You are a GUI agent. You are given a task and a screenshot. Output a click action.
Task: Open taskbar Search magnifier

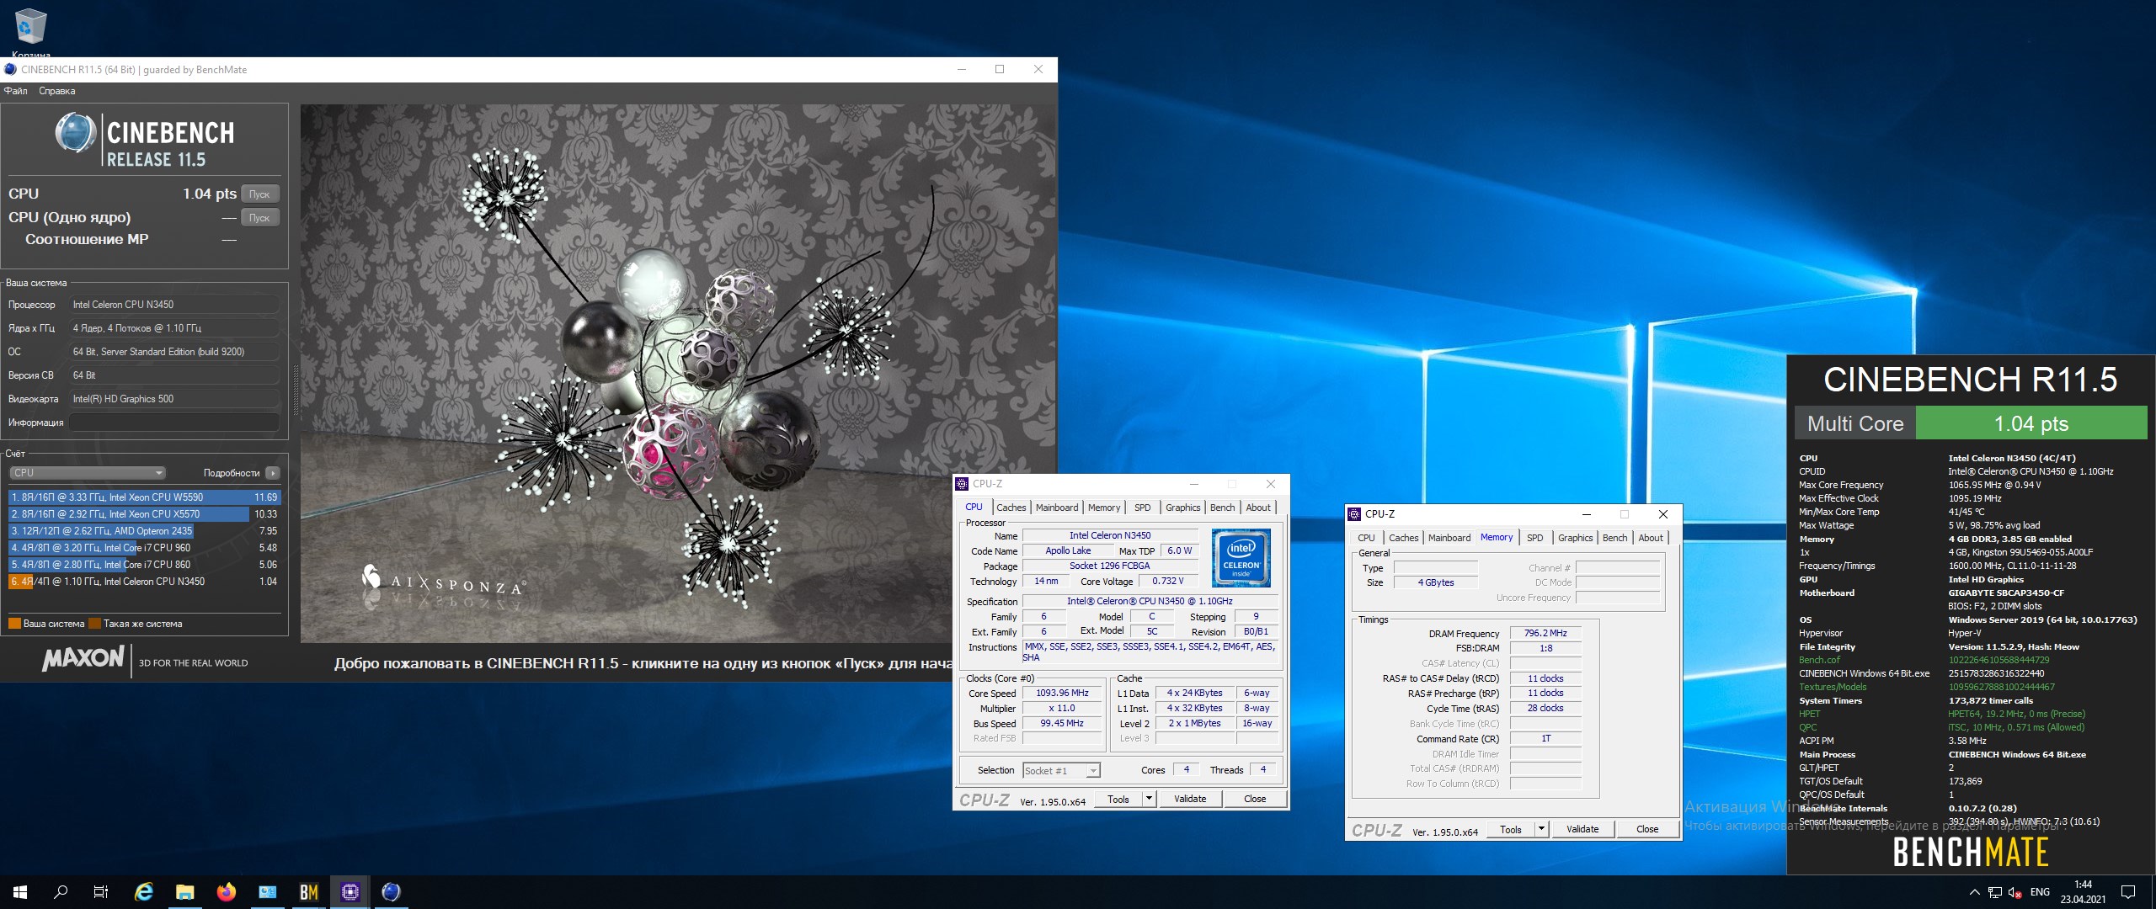[x=61, y=892]
